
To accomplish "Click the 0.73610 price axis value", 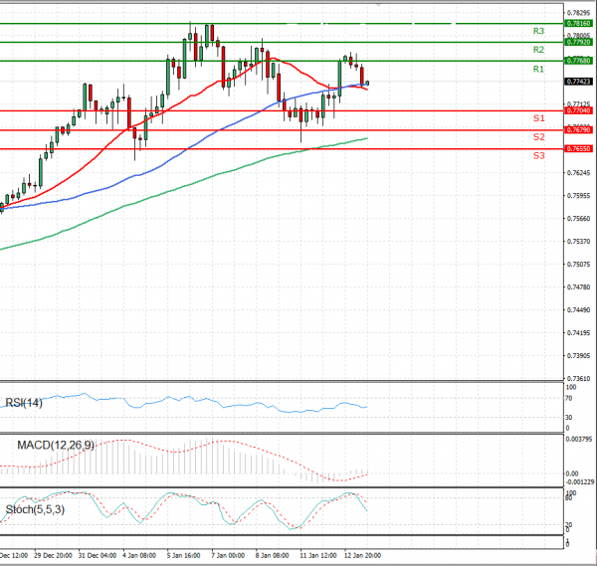I will pos(579,379).
